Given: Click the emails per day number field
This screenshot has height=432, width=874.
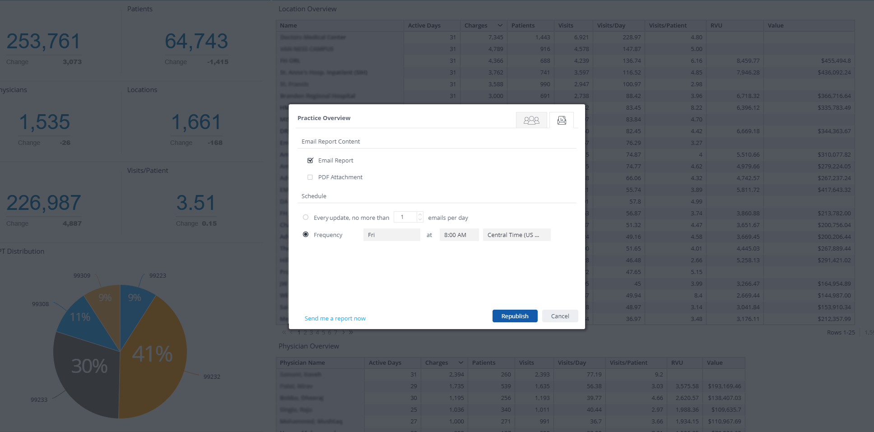Looking at the screenshot, I should pyautogui.click(x=405, y=217).
